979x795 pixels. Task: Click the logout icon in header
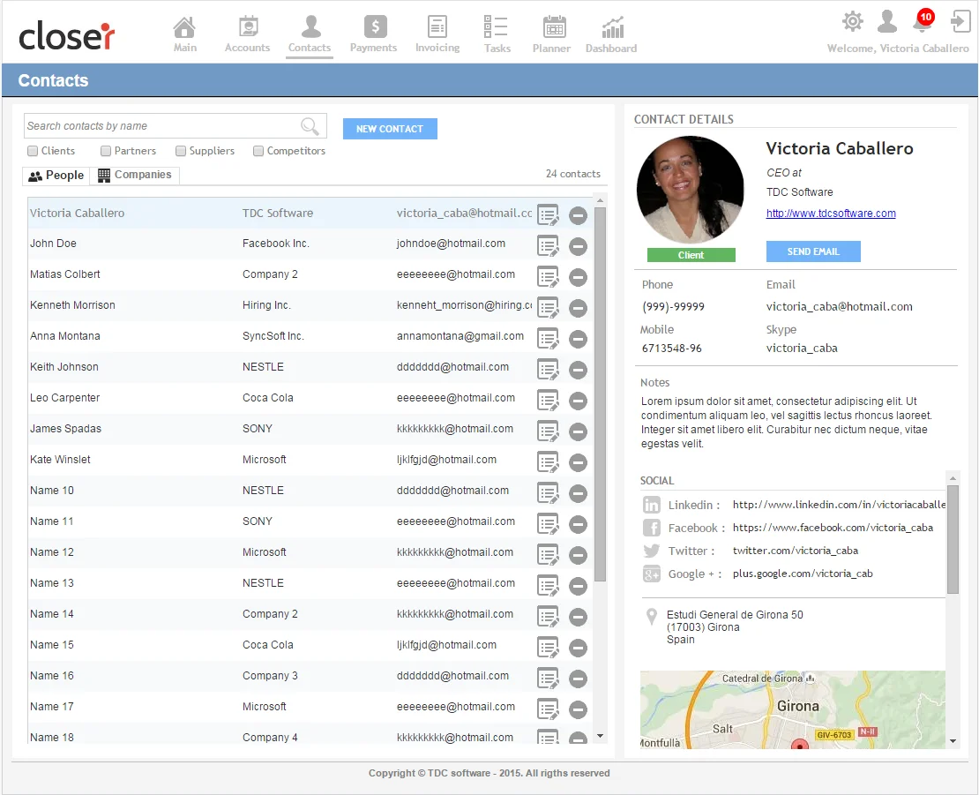[960, 21]
